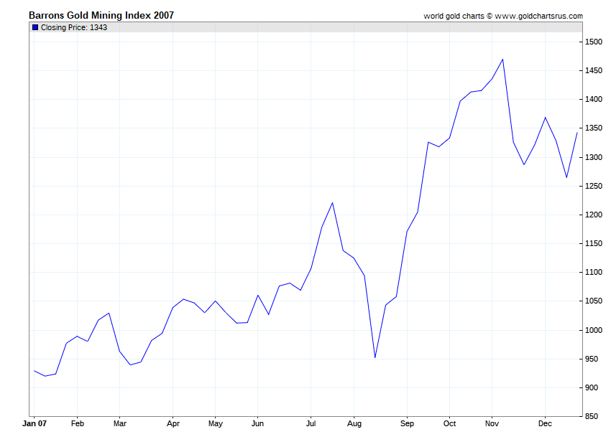This screenshot has height=442, width=611.
Task: Select the Feb x-axis label
Action: coord(77,423)
